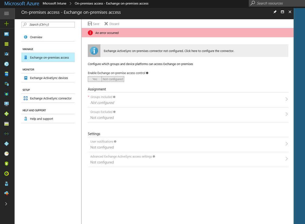305x224 pixels.
Task: Open Help and support menu item
Action: tap(48, 119)
